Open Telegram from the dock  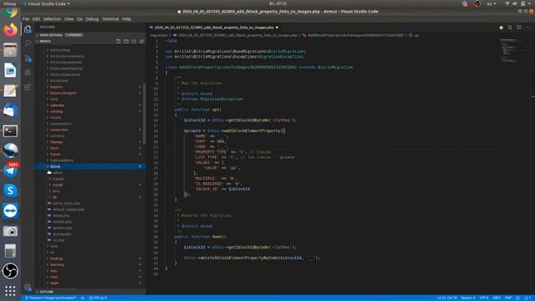[10, 171]
